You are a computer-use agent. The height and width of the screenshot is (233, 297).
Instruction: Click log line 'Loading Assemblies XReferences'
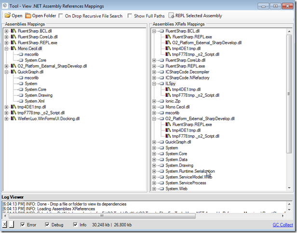point(66,209)
